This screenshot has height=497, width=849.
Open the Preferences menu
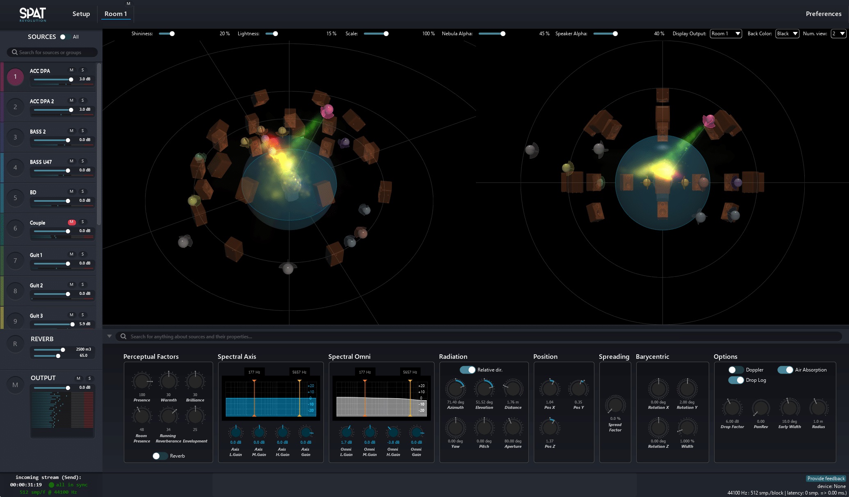pyautogui.click(x=824, y=14)
